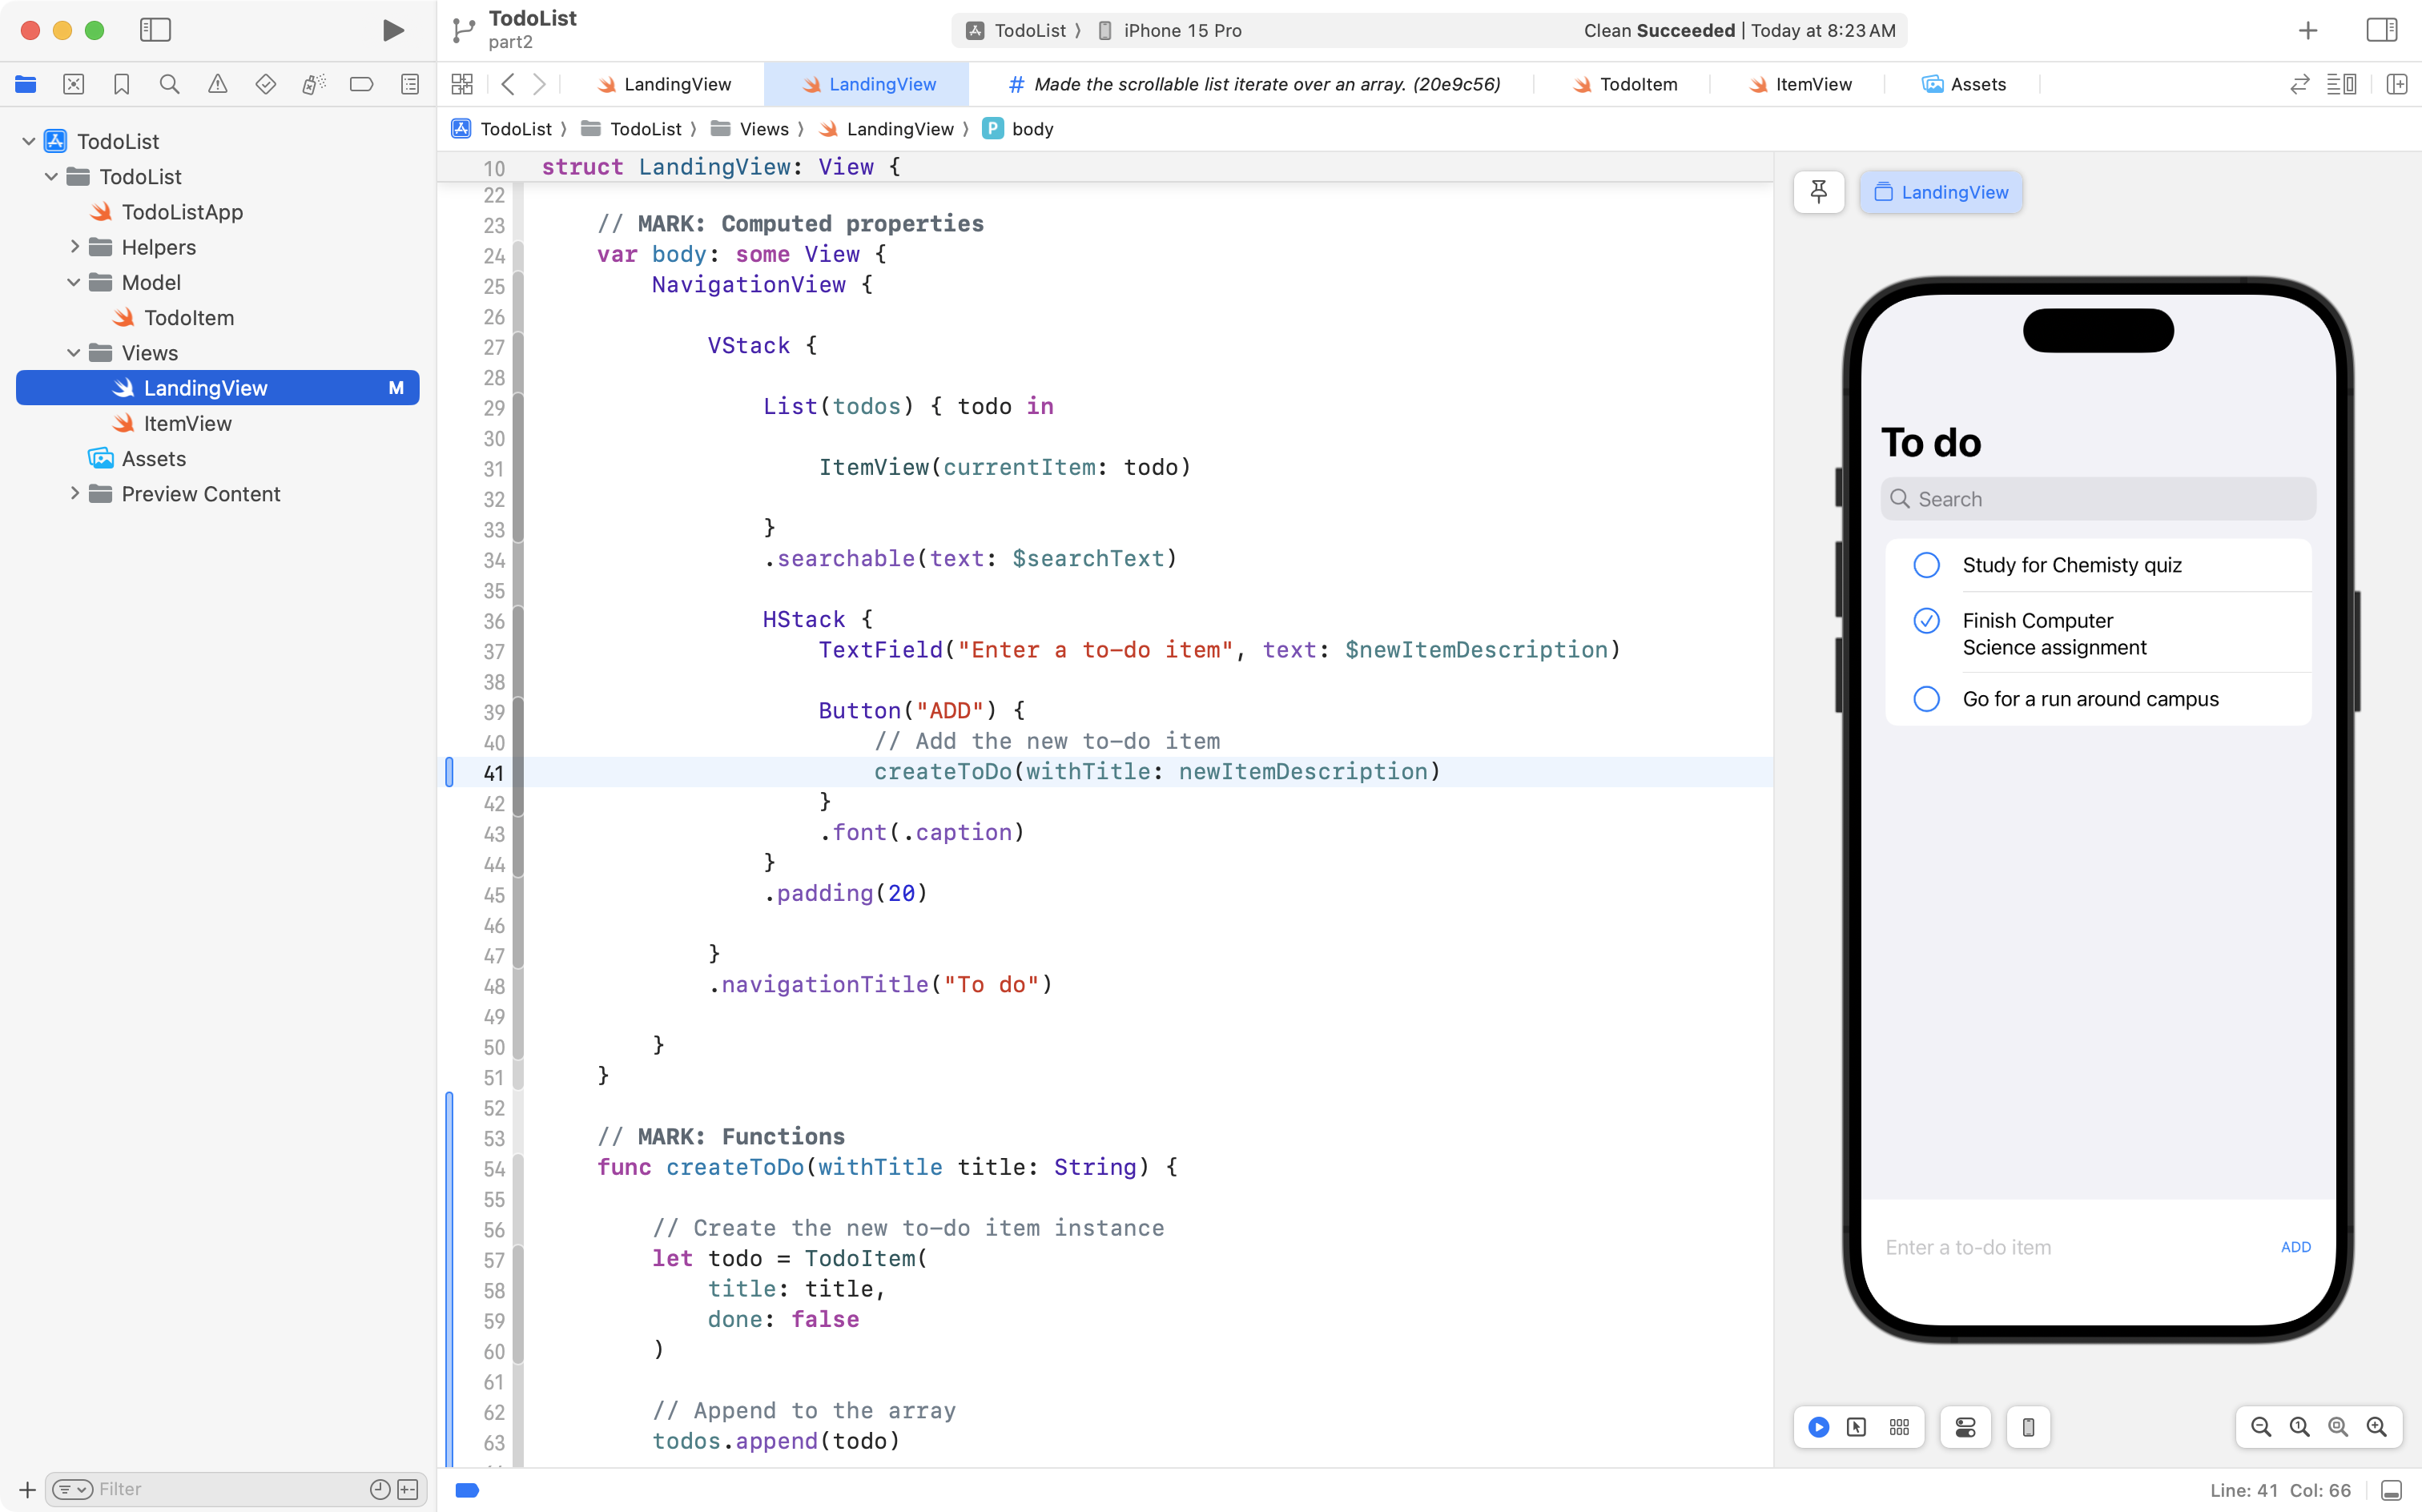Show the Report navigator
The width and height of the screenshot is (2422, 1512).
pos(409,84)
